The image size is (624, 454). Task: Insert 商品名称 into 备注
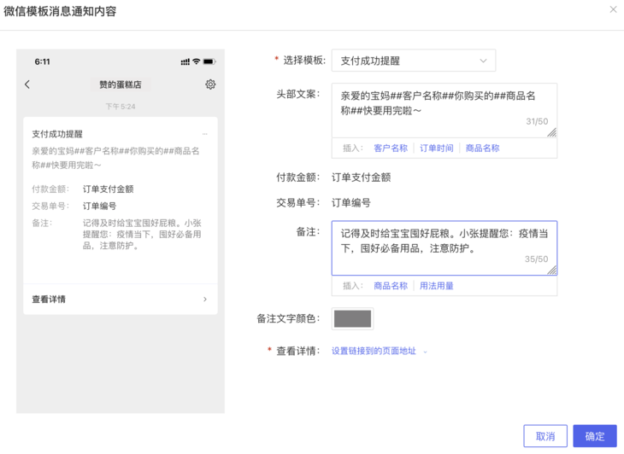point(391,286)
